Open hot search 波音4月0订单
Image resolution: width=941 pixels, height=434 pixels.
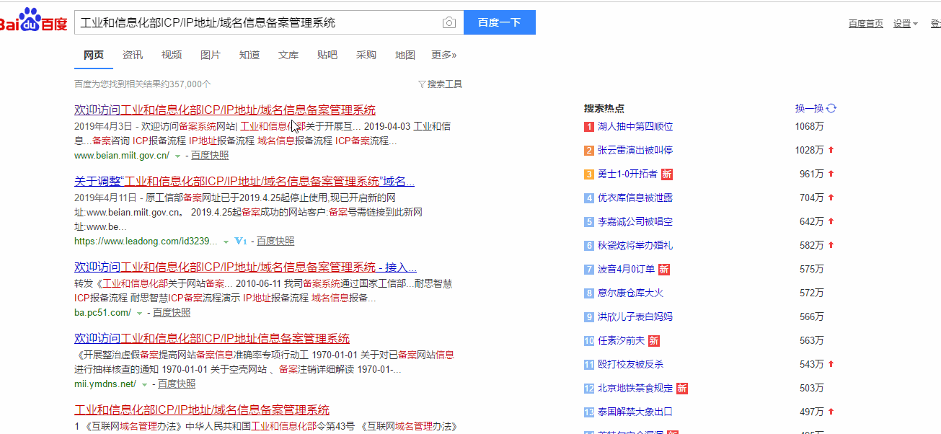[626, 269]
